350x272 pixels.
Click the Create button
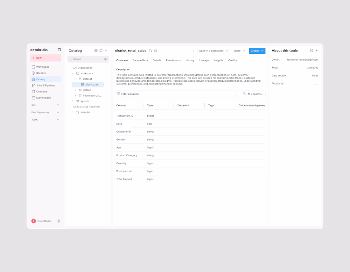pos(257,51)
